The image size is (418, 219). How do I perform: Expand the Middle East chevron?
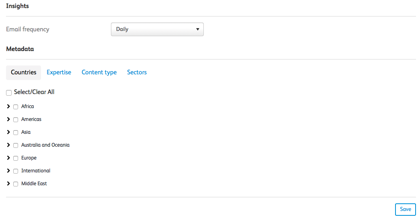(8, 184)
